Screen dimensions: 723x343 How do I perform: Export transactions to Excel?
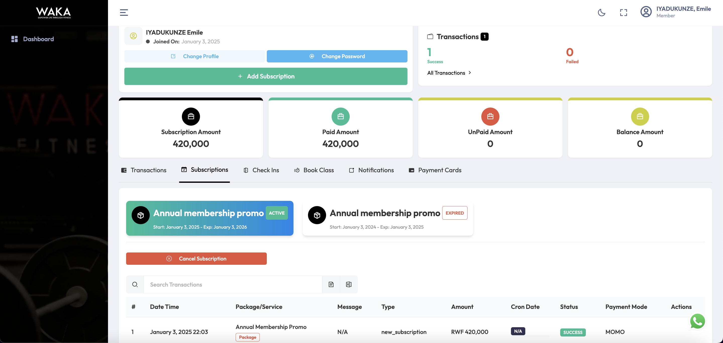coord(349,284)
